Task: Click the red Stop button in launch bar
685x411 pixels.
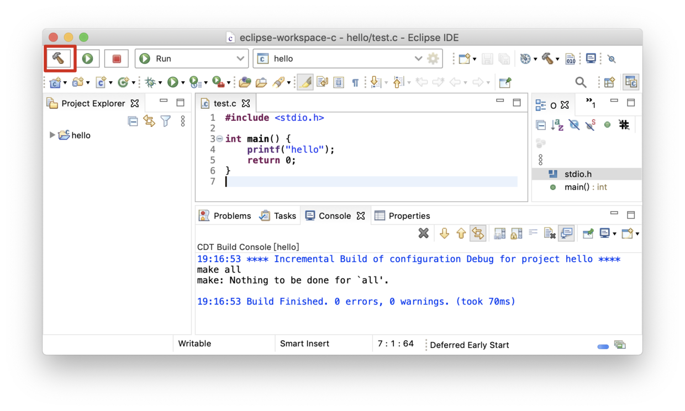Action: [x=117, y=58]
